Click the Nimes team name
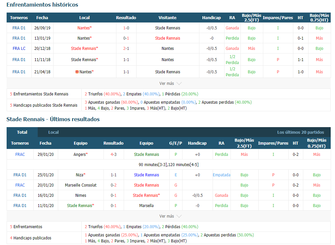 81,195
